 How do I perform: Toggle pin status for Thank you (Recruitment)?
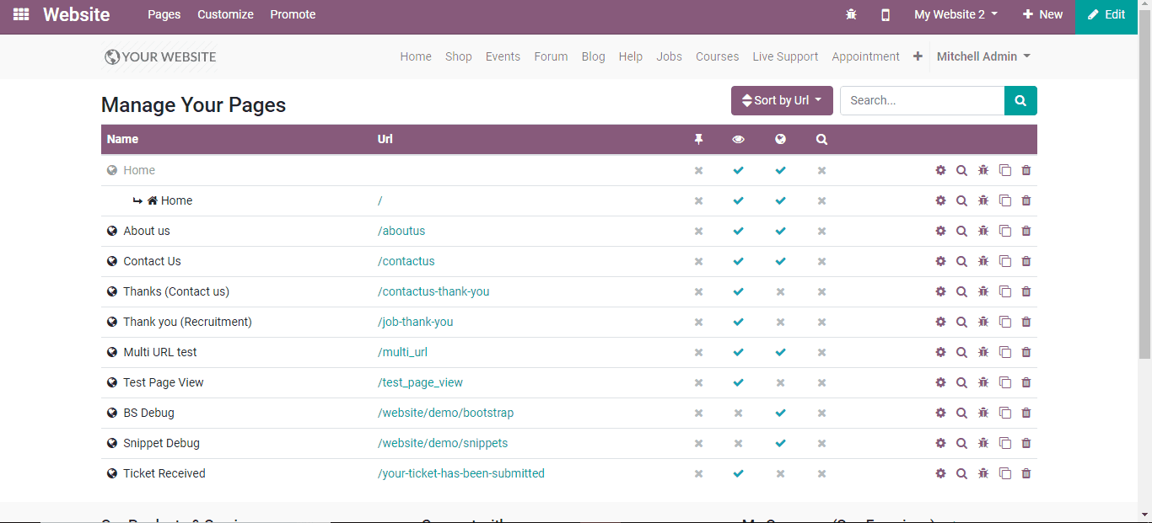(698, 322)
